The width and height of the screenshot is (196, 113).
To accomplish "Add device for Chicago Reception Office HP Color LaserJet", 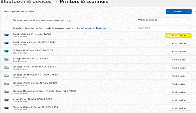I will 179,92.
